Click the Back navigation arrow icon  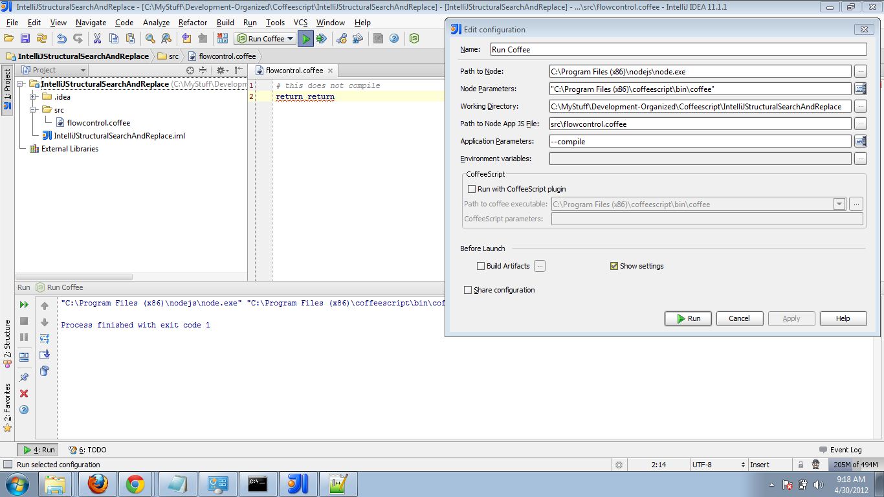coord(186,39)
